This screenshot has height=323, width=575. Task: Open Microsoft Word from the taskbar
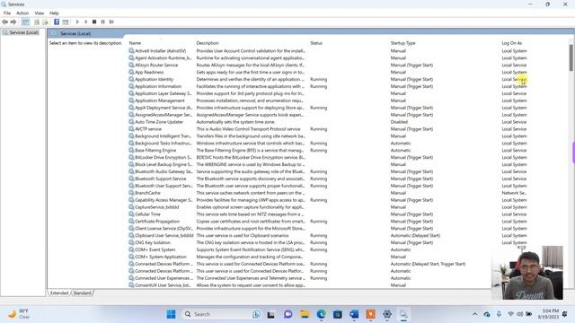[x=354, y=314]
